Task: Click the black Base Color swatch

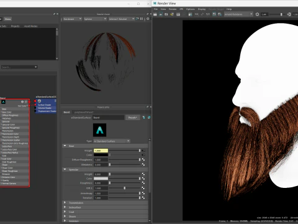Action: click(101, 155)
